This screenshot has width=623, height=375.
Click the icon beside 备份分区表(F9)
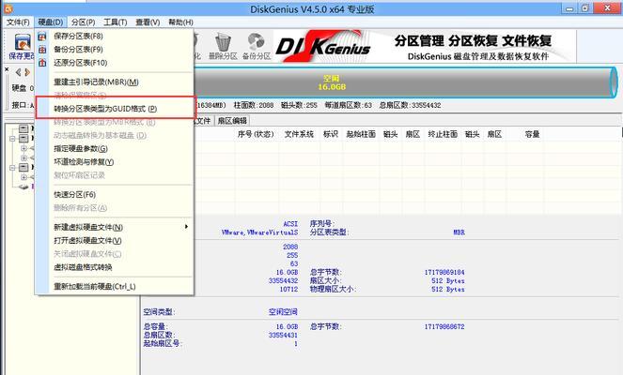[42, 50]
